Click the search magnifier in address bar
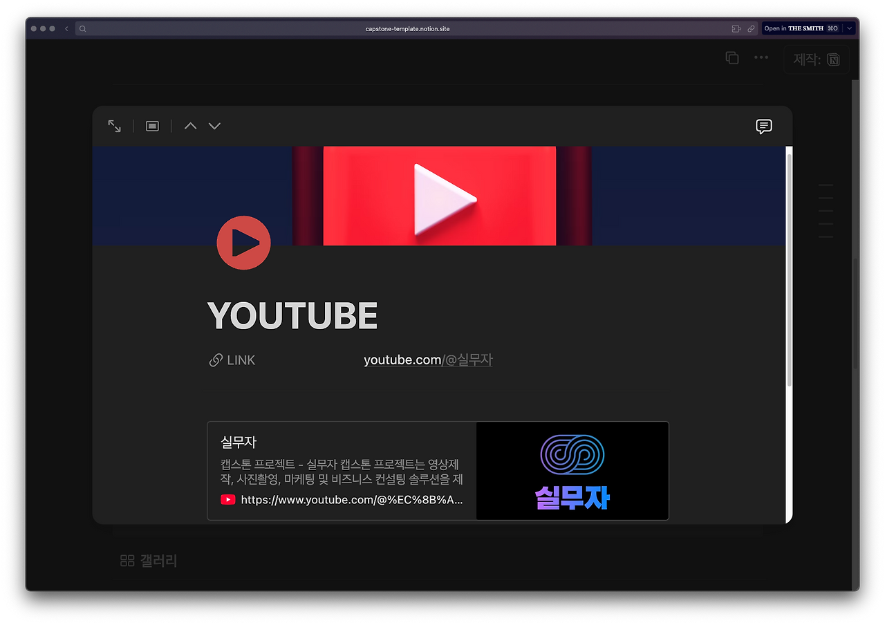The image size is (885, 625). point(82,29)
